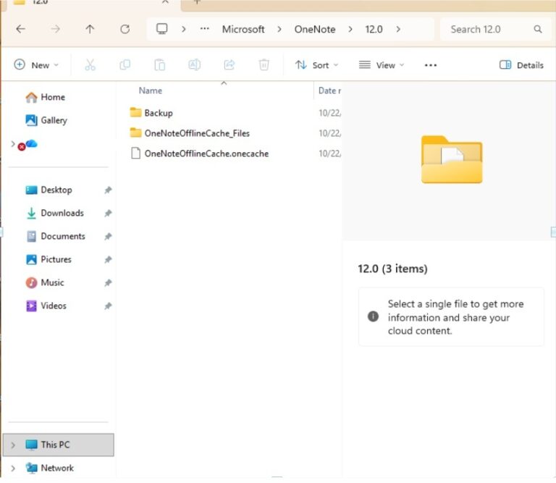Image resolution: width=556 pixels, height=483 pixels.
Task: Select OneNoteOfflineCache.onecache file
Action: pyautogui.click(x=199, y=154)
